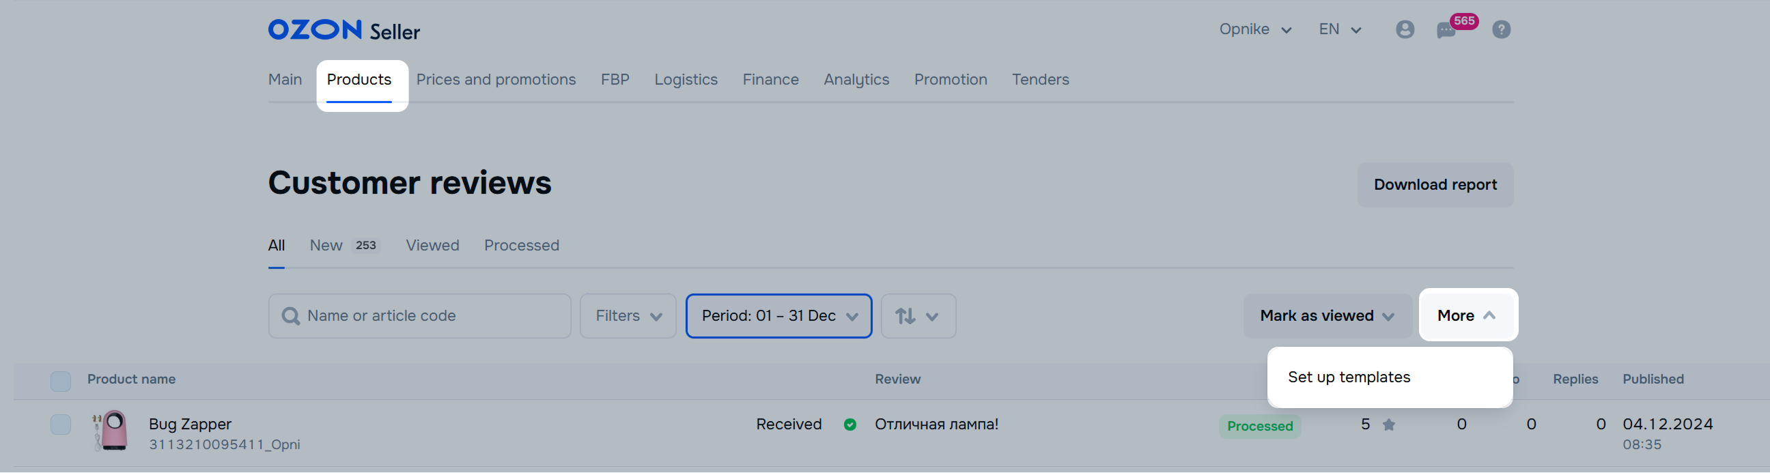Viewport: 1770px width, 473px height.
Task: Open the Opnike account dropdown
Action: click(1254, 29)
